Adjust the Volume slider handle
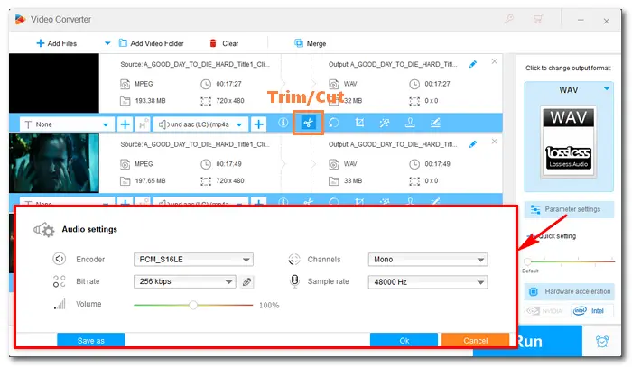The height and width of the screenshot is (367, 632). (x=193, y=305)
